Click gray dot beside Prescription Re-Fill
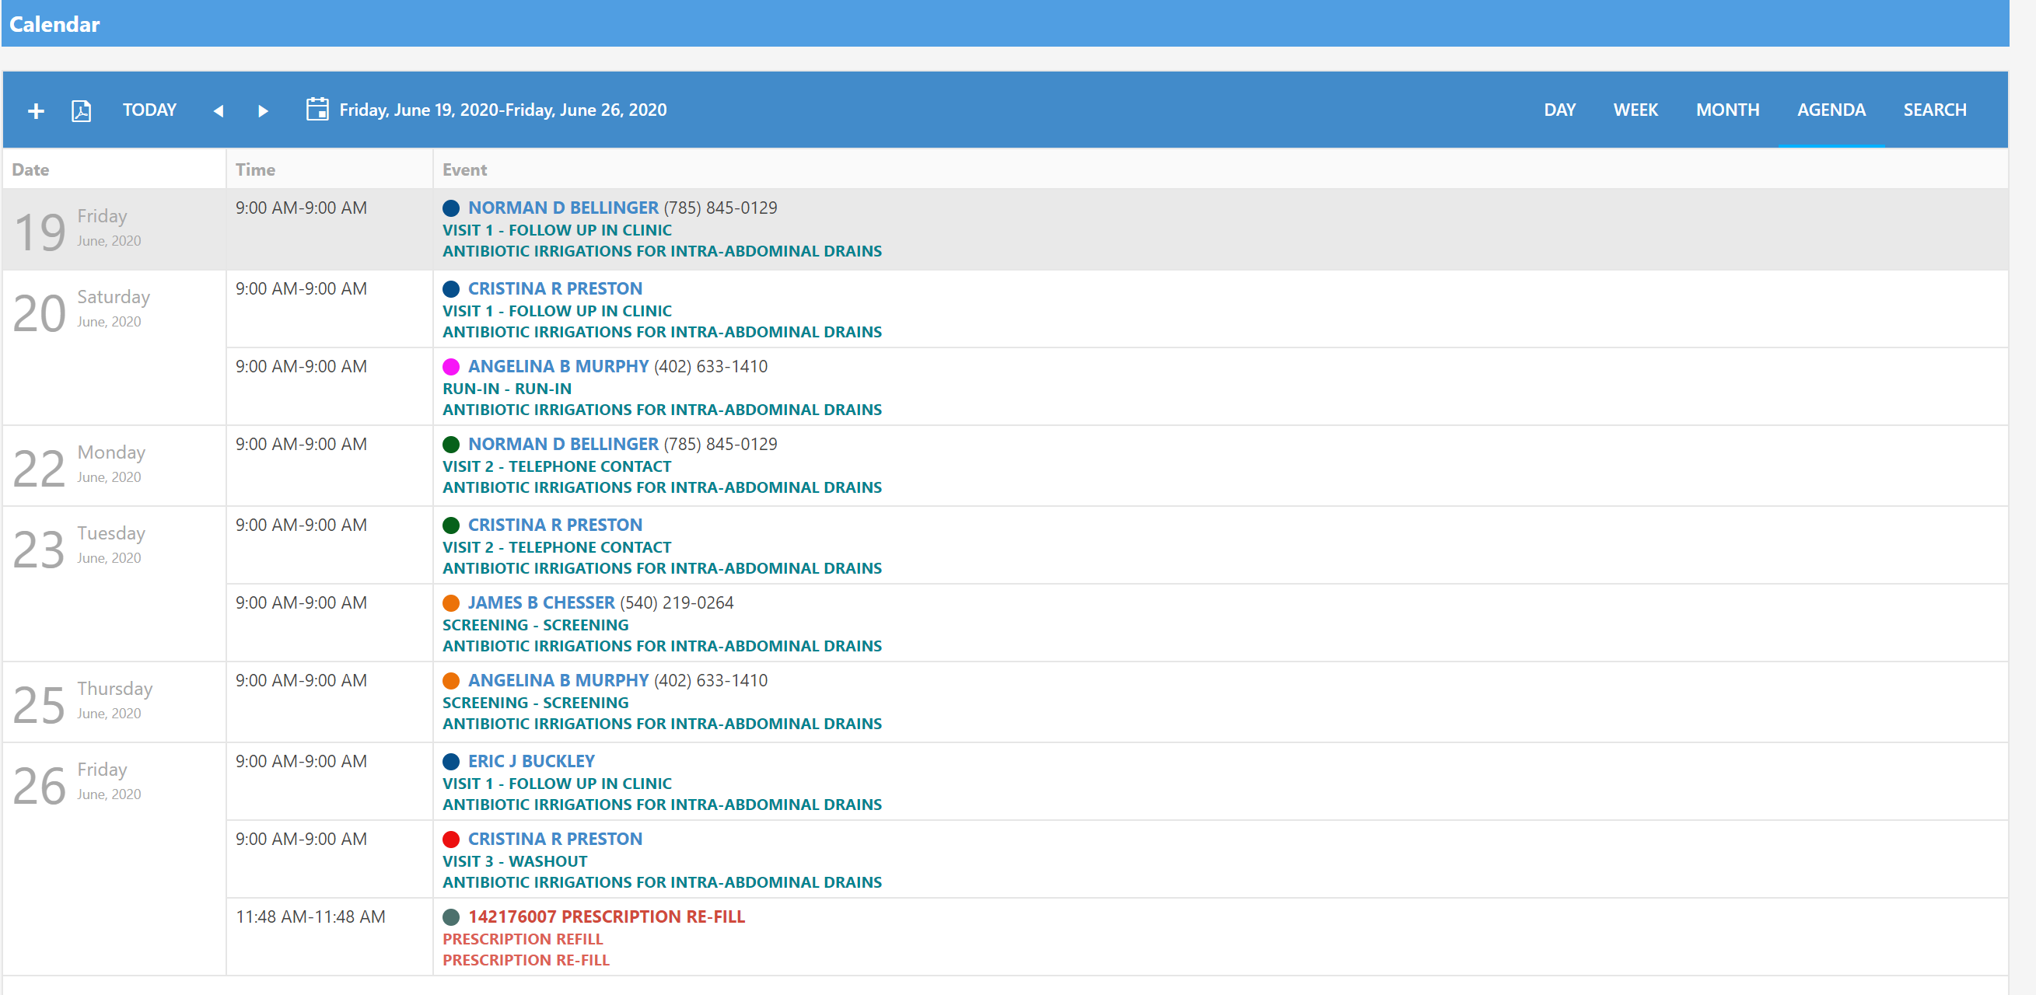The width and height of the screenshot is (2036, 995). pyautogui.click(x=450, y=917)
